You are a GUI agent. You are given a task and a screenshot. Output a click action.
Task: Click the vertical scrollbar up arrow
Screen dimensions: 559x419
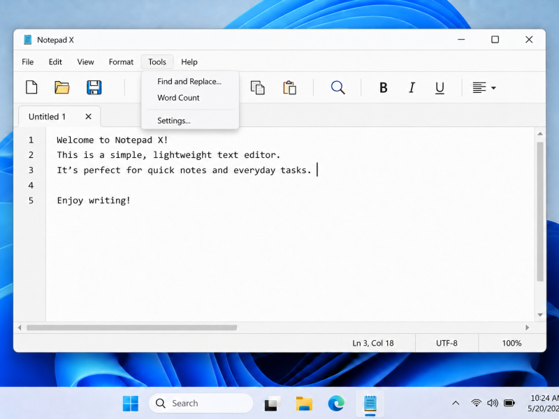(540, 134)
